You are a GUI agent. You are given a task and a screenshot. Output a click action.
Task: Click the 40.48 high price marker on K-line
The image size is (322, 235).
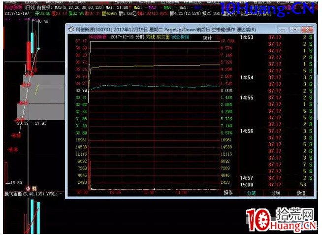[43, 21]
